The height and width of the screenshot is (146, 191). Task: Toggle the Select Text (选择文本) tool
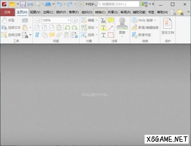11,28
